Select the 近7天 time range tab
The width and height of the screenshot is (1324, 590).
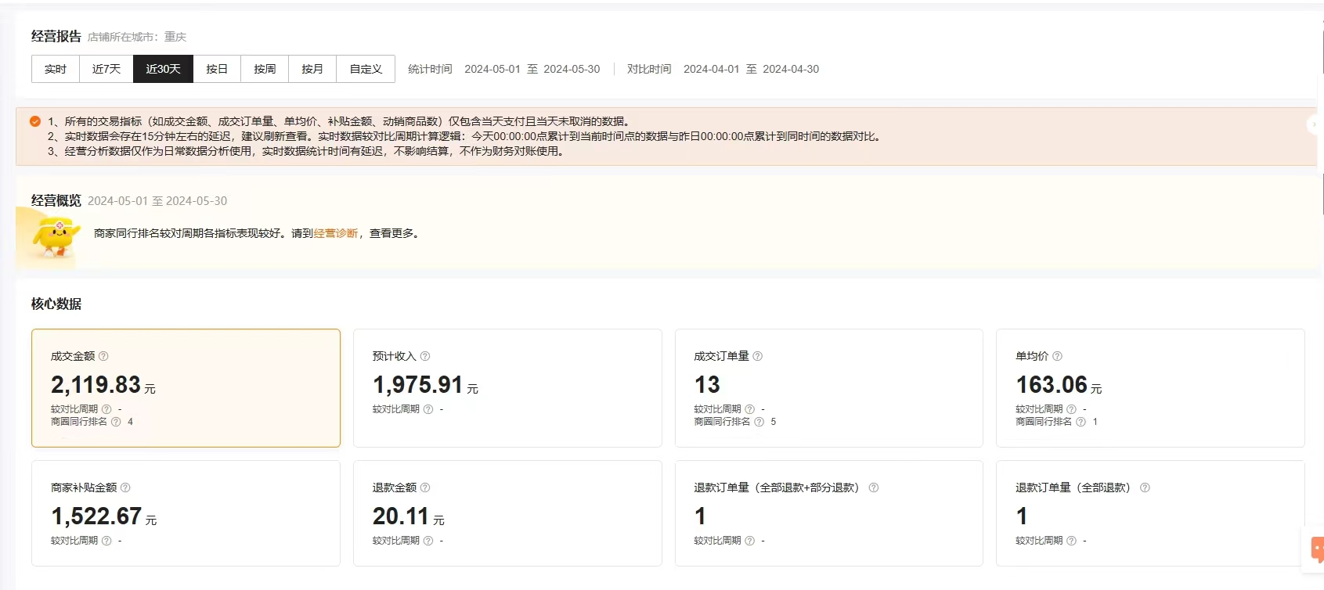click(x=106, y=69)
